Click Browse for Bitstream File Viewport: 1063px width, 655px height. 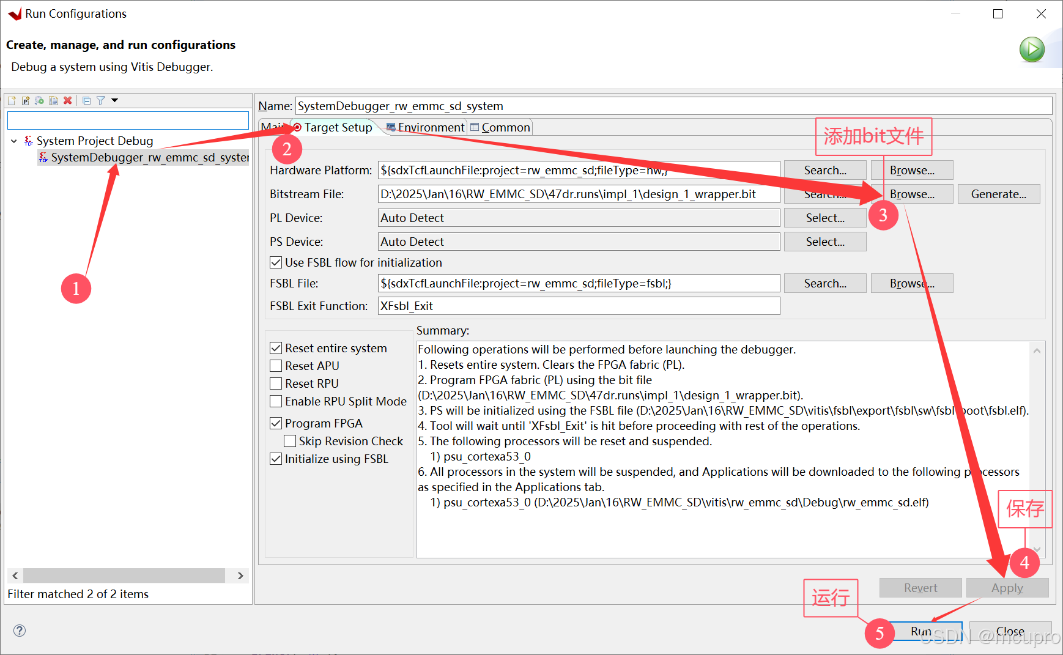[912, 194]
